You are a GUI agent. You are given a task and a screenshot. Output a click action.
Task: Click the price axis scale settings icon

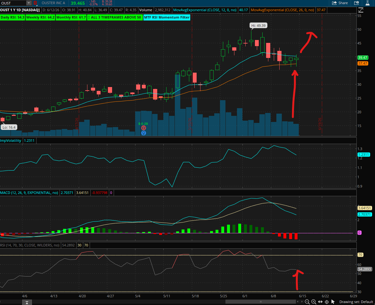tap(361, 10)
